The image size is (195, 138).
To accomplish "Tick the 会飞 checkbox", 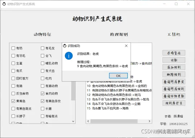I will [42, 56].
